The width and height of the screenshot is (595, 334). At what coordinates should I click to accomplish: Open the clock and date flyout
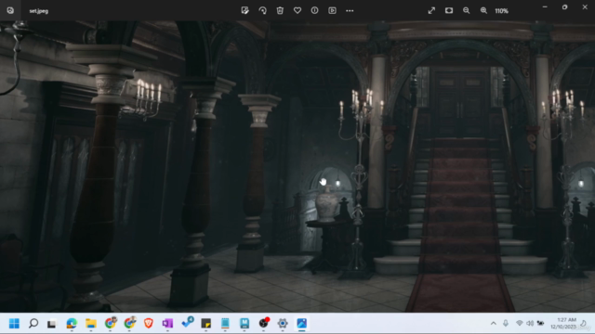[x=563, y=324]
